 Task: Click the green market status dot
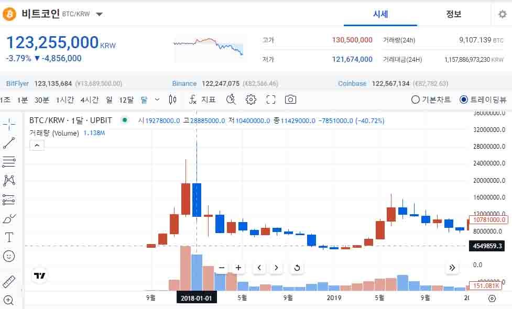coord(124,120)
